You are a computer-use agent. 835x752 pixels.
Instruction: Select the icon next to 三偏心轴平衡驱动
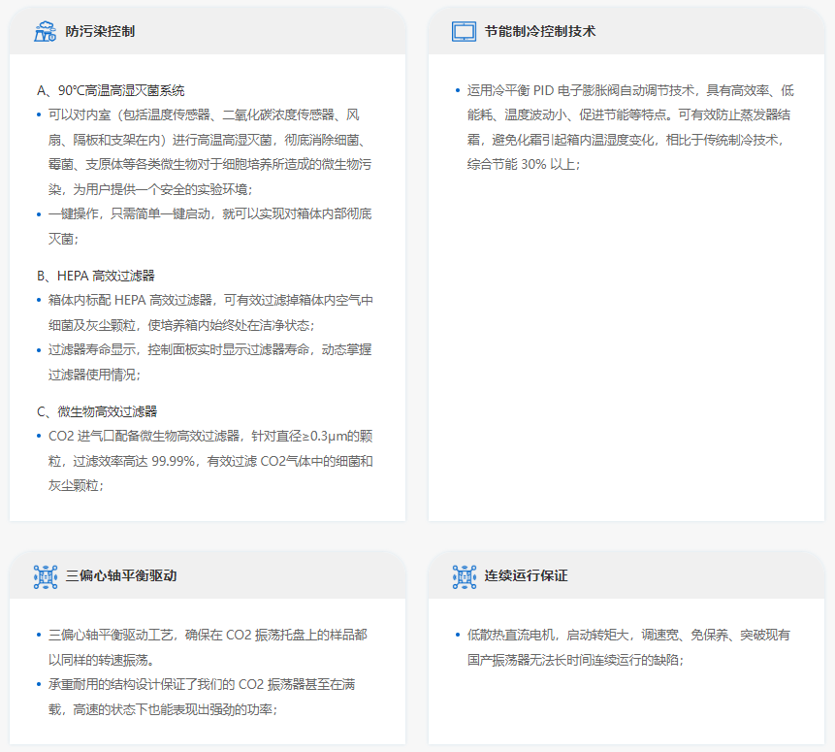tap(45, 576)
